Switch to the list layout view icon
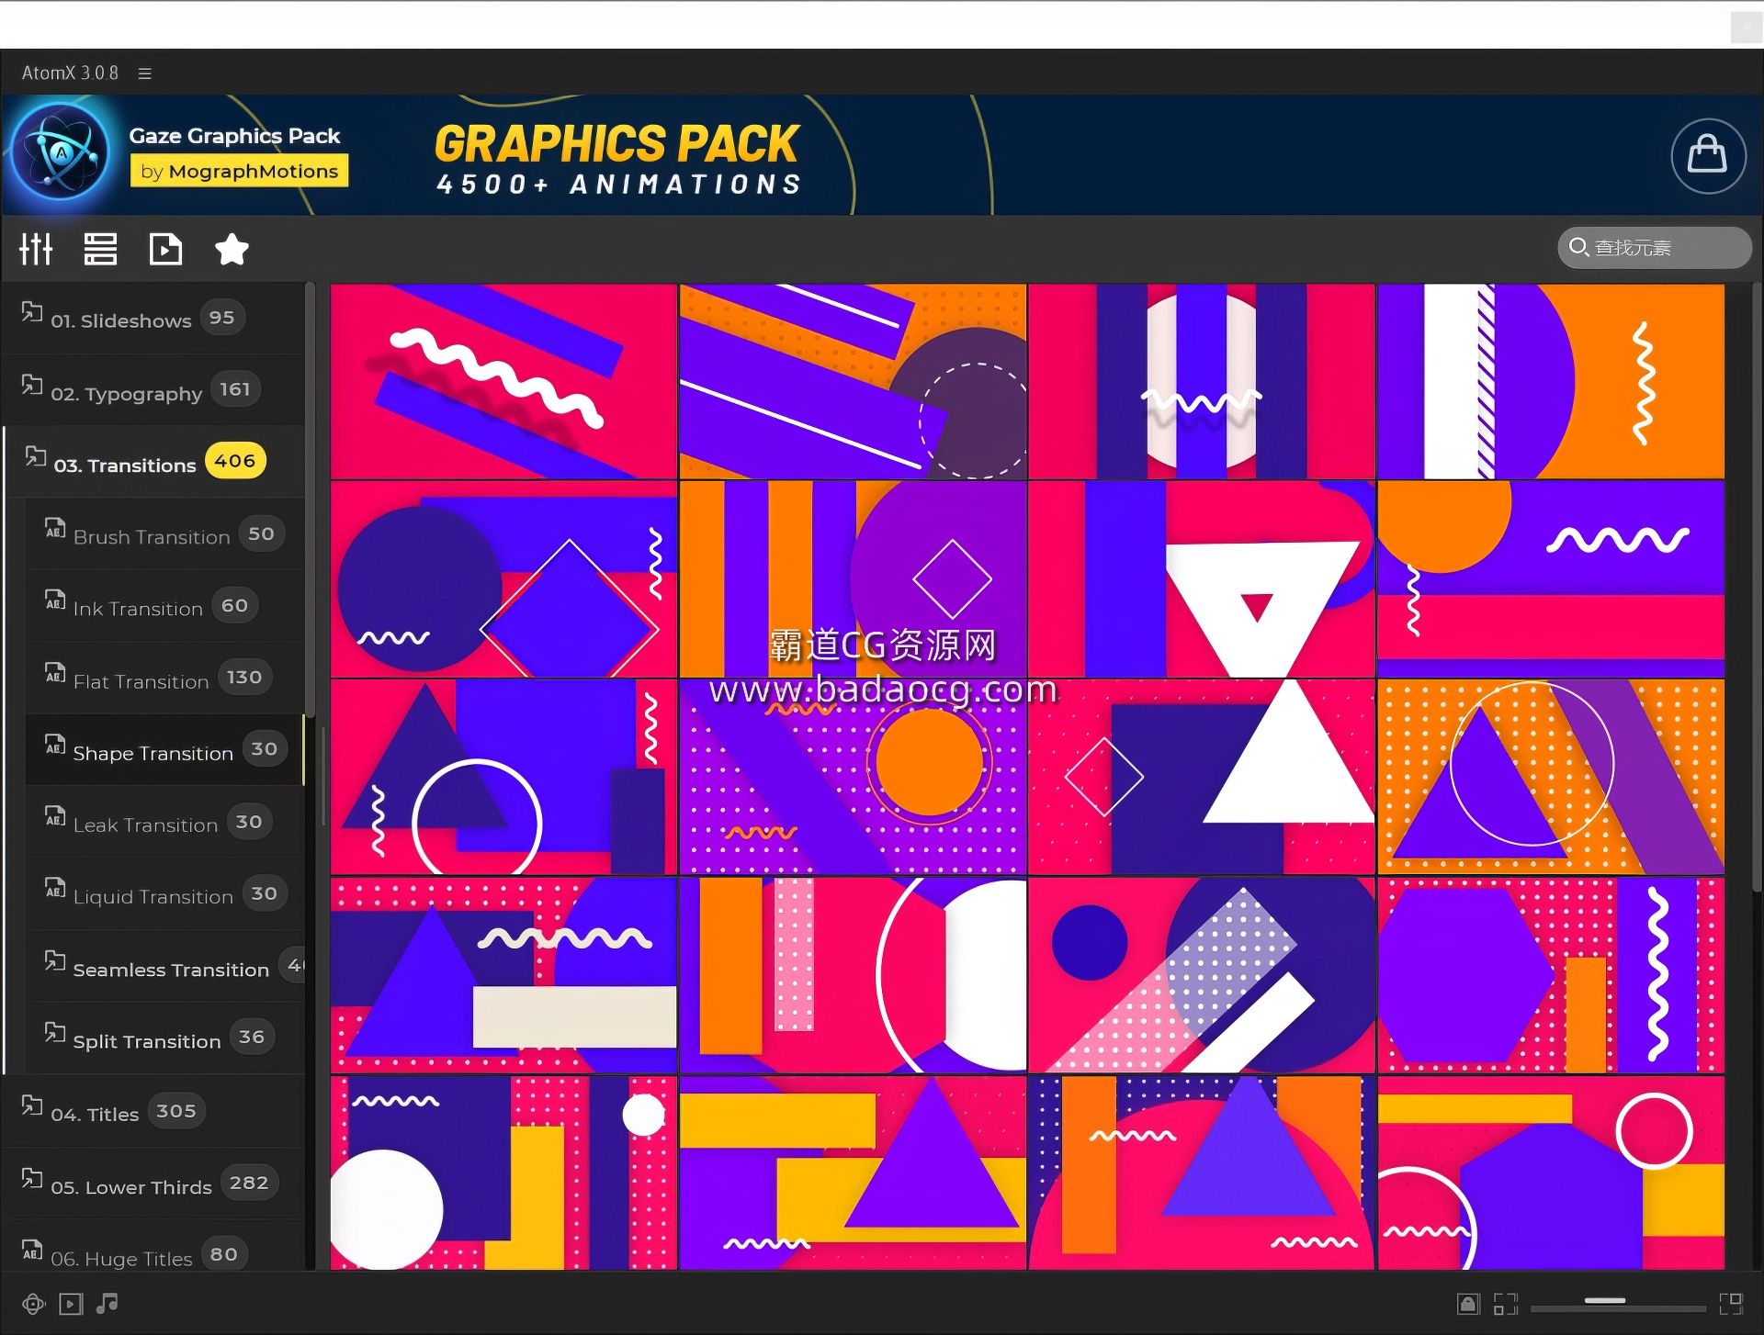The image size is (1764, 1335). (x=100, y=249)
